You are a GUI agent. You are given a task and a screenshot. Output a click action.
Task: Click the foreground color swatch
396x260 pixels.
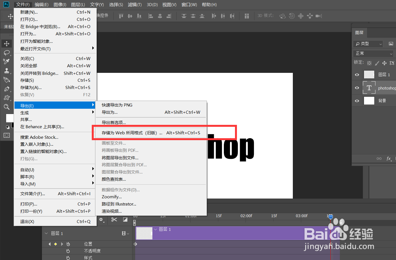pyautogui.click(x=10, y=118)
